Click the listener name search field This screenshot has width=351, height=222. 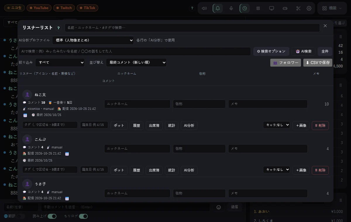tap(192, 28)
